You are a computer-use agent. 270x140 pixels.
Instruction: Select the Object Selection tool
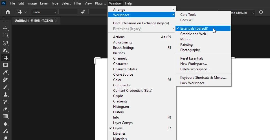5,50
